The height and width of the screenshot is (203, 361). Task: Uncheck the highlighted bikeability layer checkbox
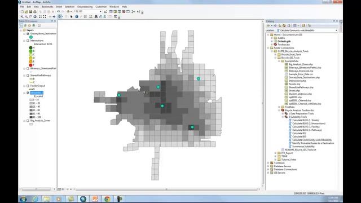[x=28, y=92]
